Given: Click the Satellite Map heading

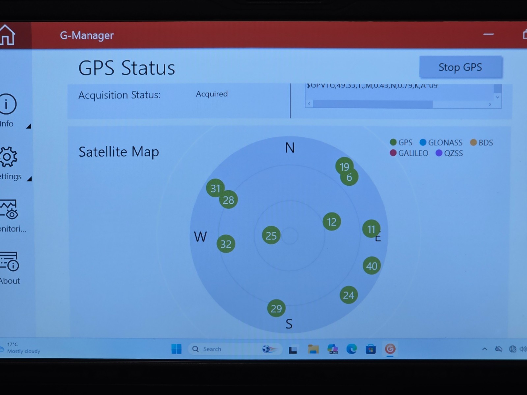Looking at the screenshot, I should [x=119, y=152].
